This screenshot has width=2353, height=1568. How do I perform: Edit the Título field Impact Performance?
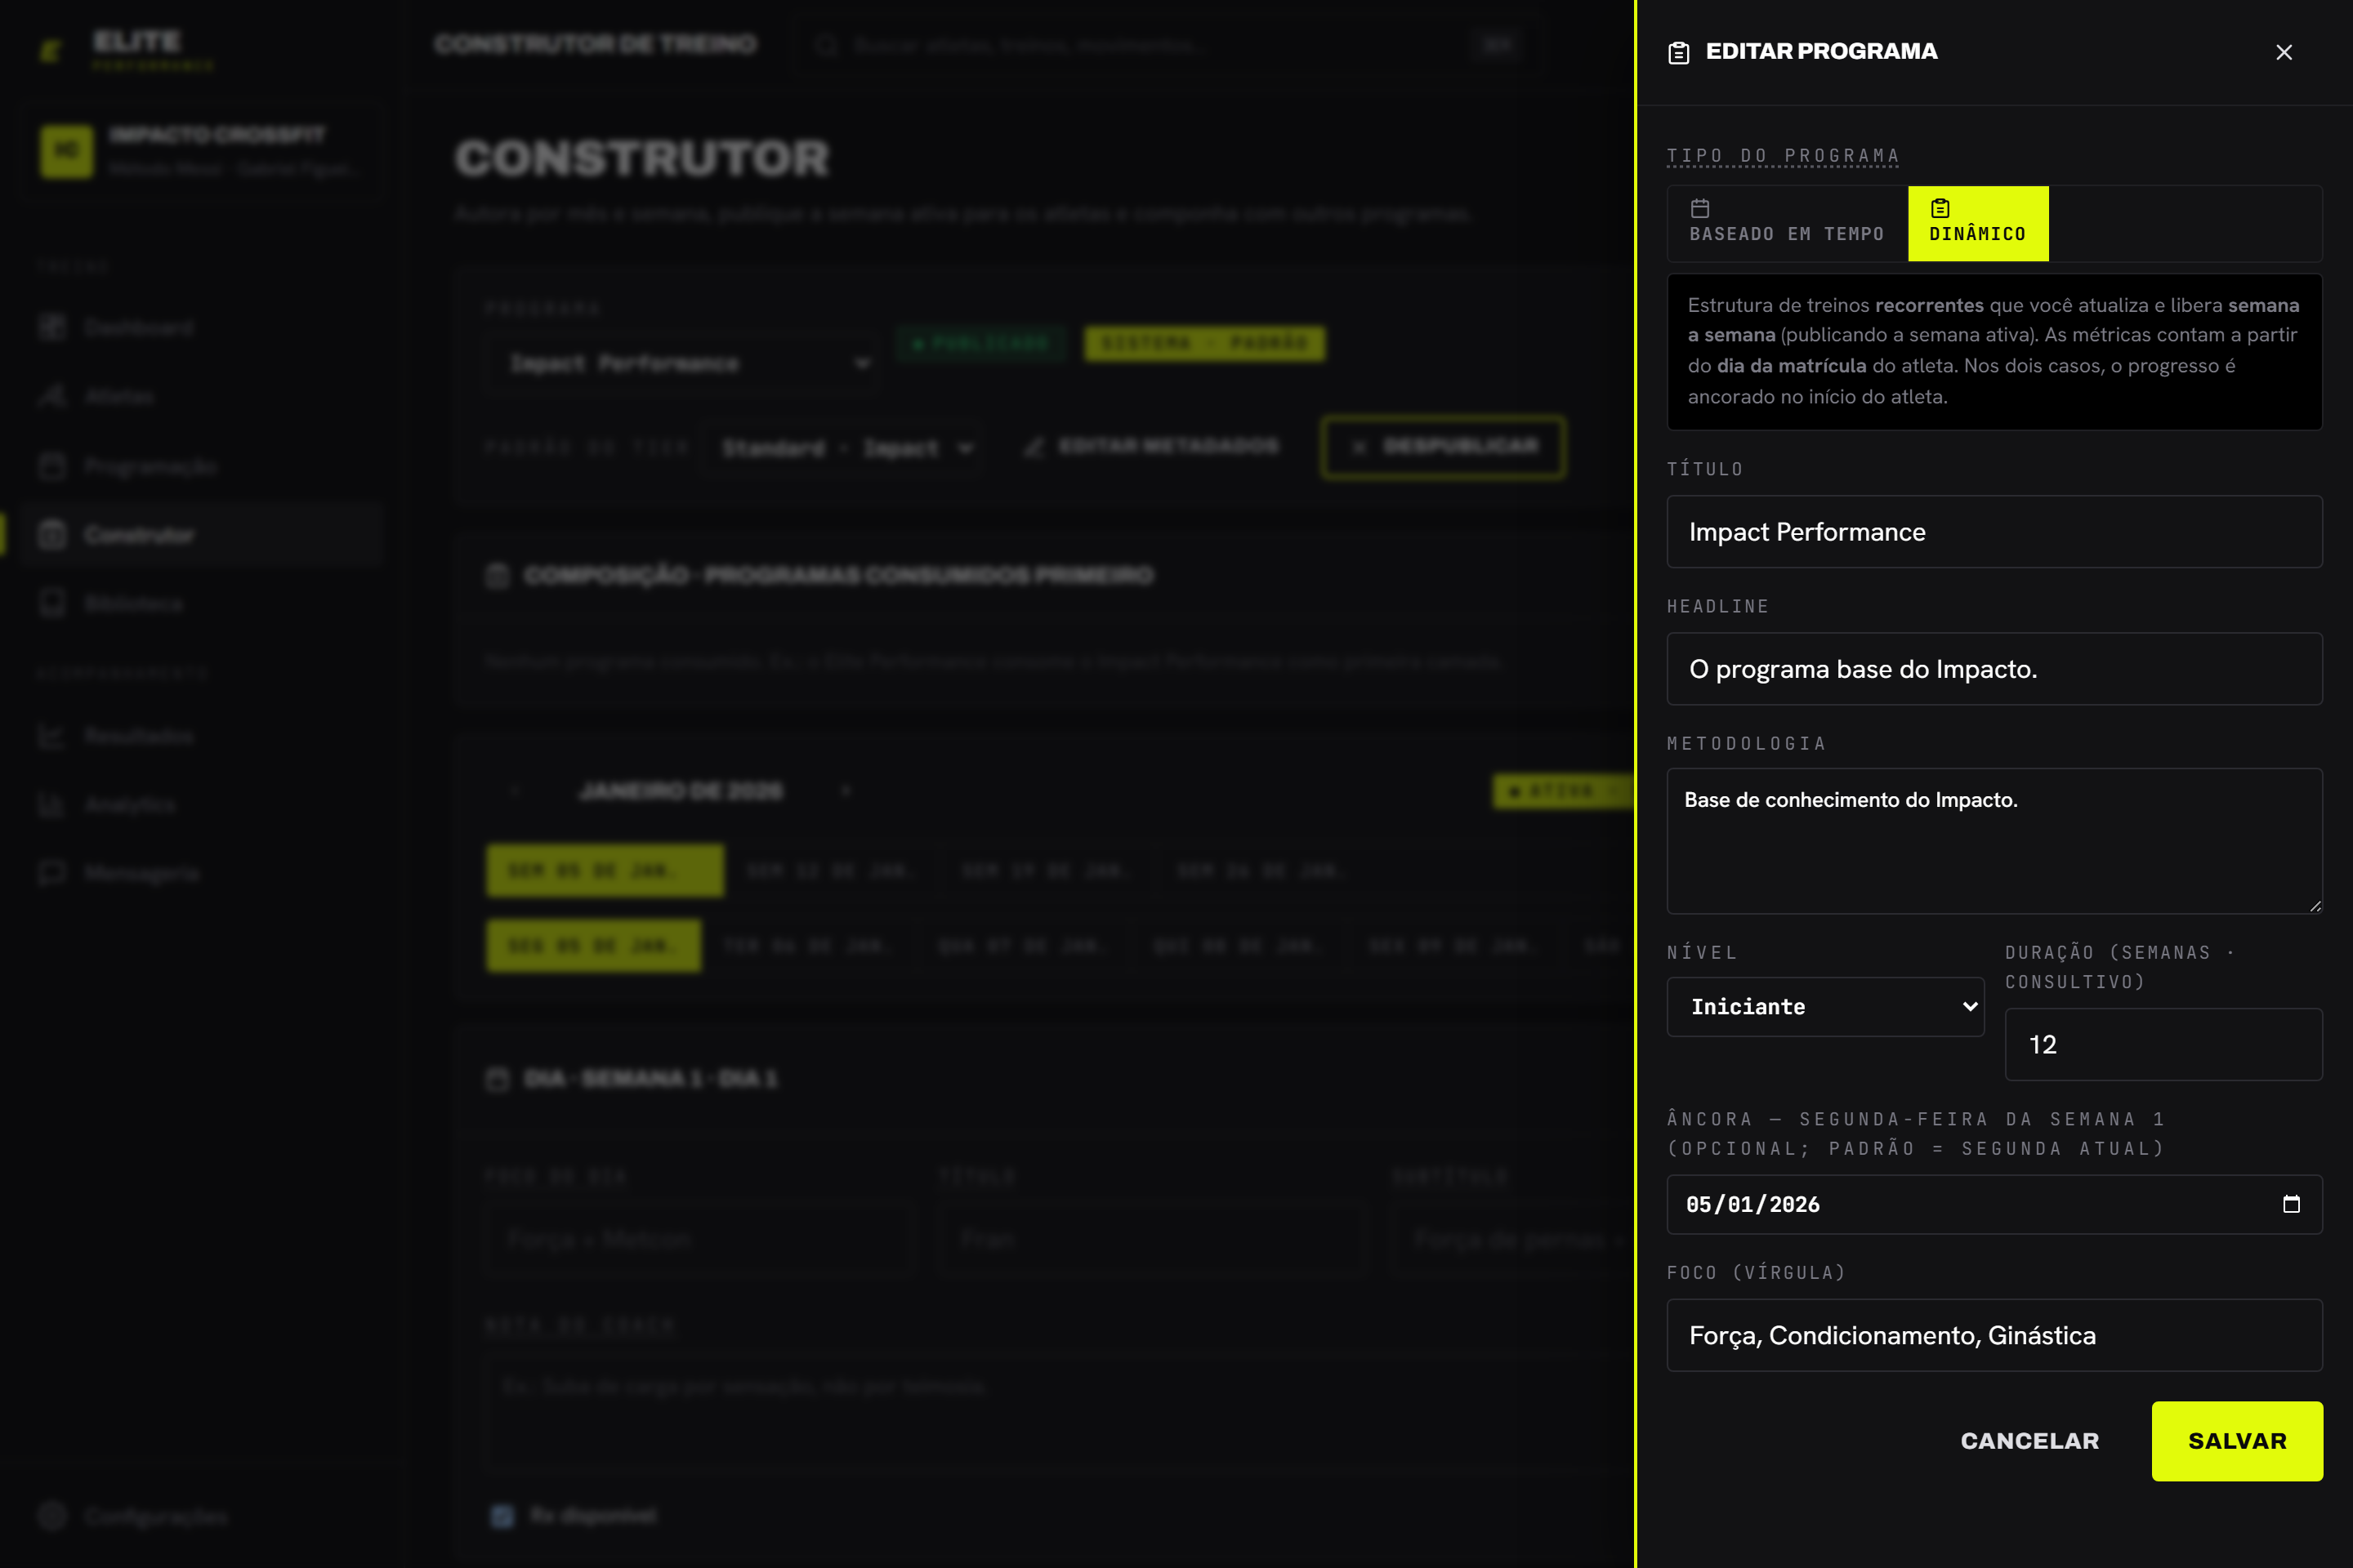click(x=1994, y=532)
